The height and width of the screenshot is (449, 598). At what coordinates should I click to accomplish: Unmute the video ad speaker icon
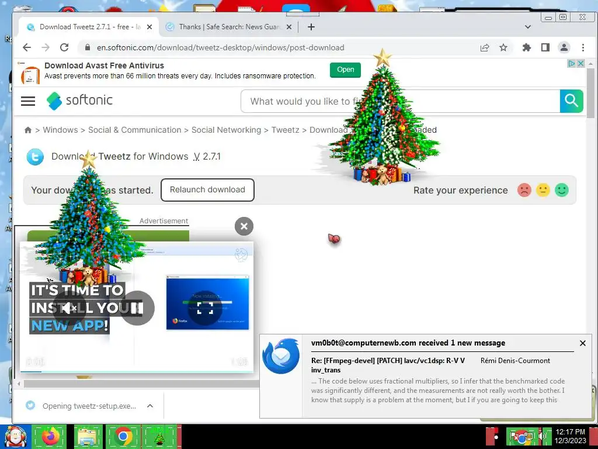click(69, 308)
